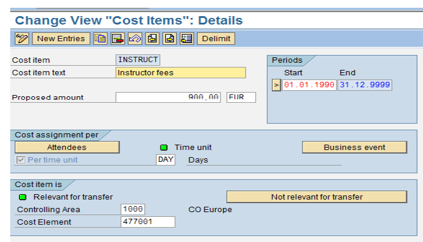Click the other entry navigation icon

tap(186, 39)
